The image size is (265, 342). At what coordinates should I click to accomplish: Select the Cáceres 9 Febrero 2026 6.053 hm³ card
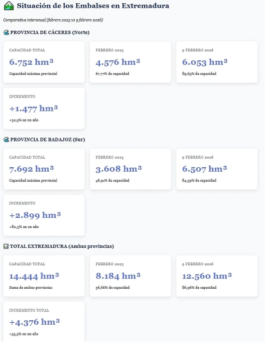(x=217, y=62)
